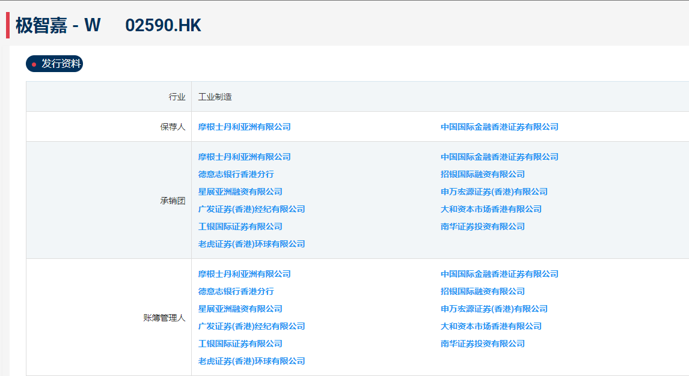Select 星展亚洲融资有限公司 in 账簿管理人 section

(240, 309)
